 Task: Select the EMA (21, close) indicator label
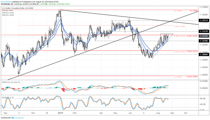point(8,15)
